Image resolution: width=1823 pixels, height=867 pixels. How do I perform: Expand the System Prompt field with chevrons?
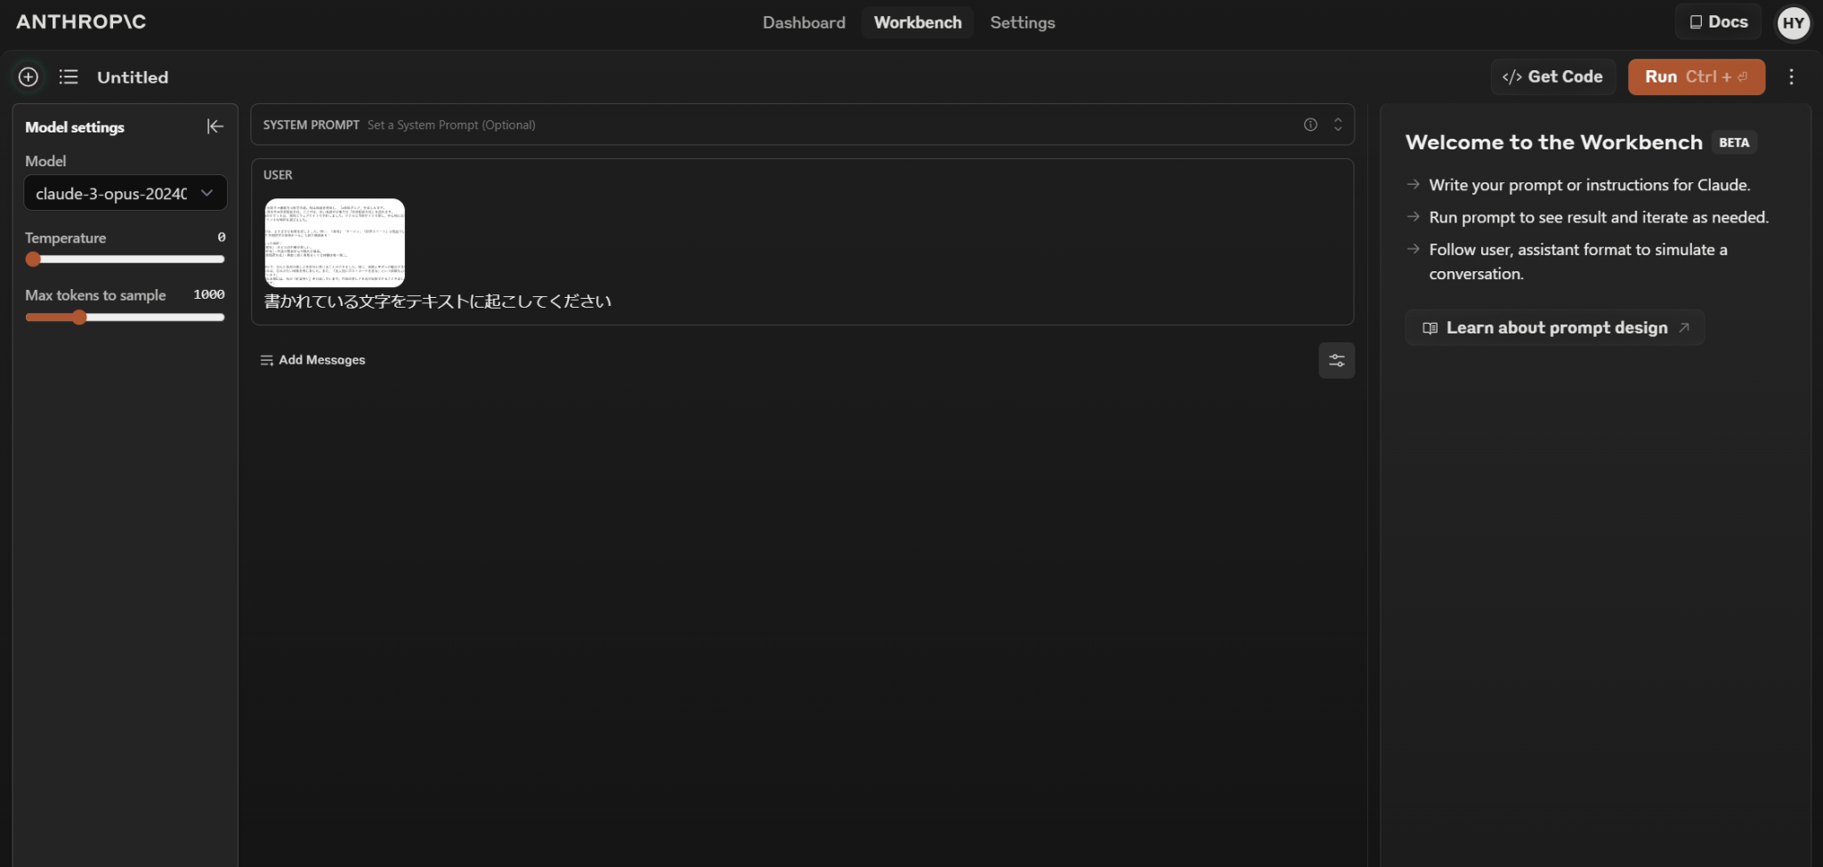(1338, 124)
